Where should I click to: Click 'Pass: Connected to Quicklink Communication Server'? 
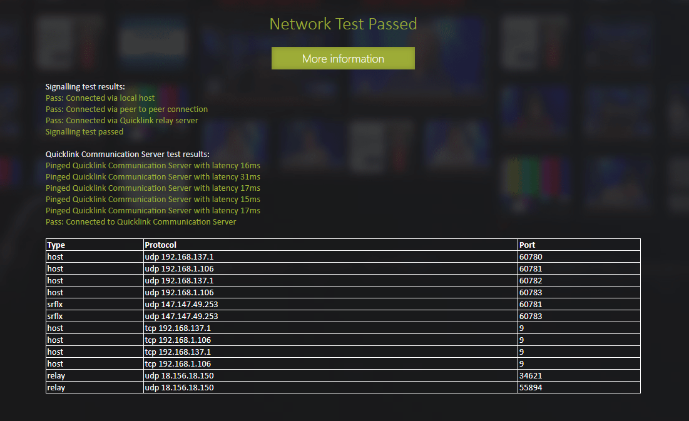point(141,222)
